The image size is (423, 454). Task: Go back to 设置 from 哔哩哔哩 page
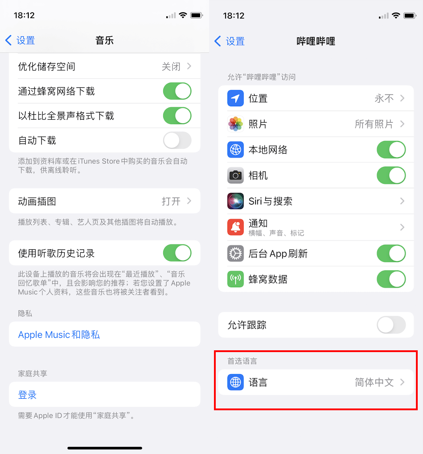tap(229, 41)
